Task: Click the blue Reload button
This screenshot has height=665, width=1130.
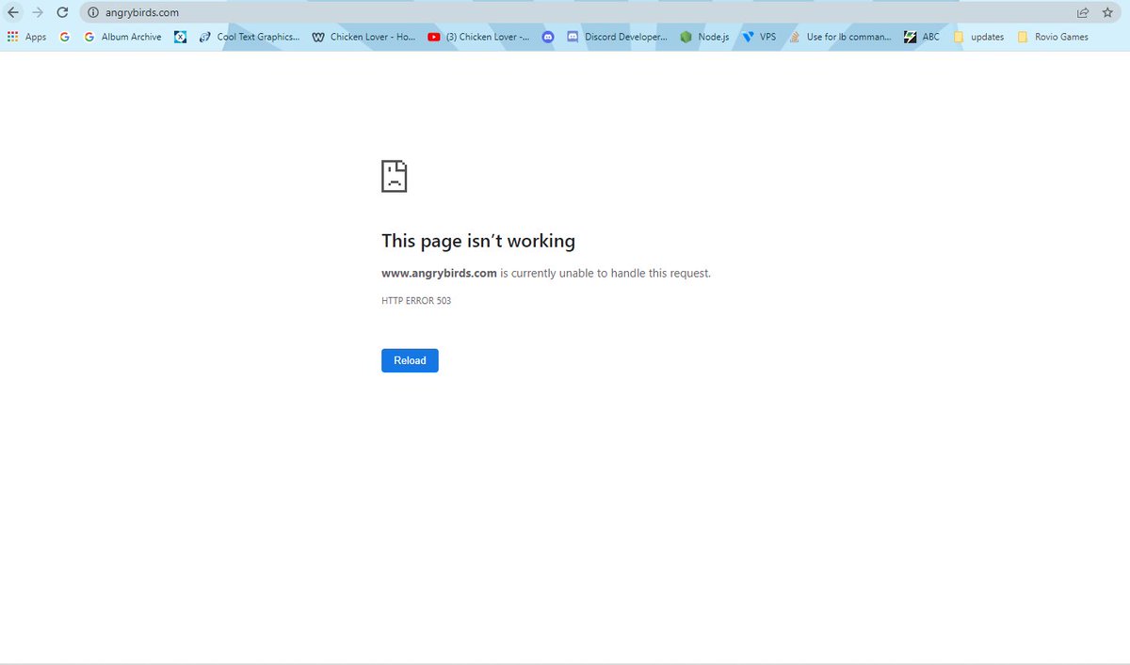Action: coord(410,360)
